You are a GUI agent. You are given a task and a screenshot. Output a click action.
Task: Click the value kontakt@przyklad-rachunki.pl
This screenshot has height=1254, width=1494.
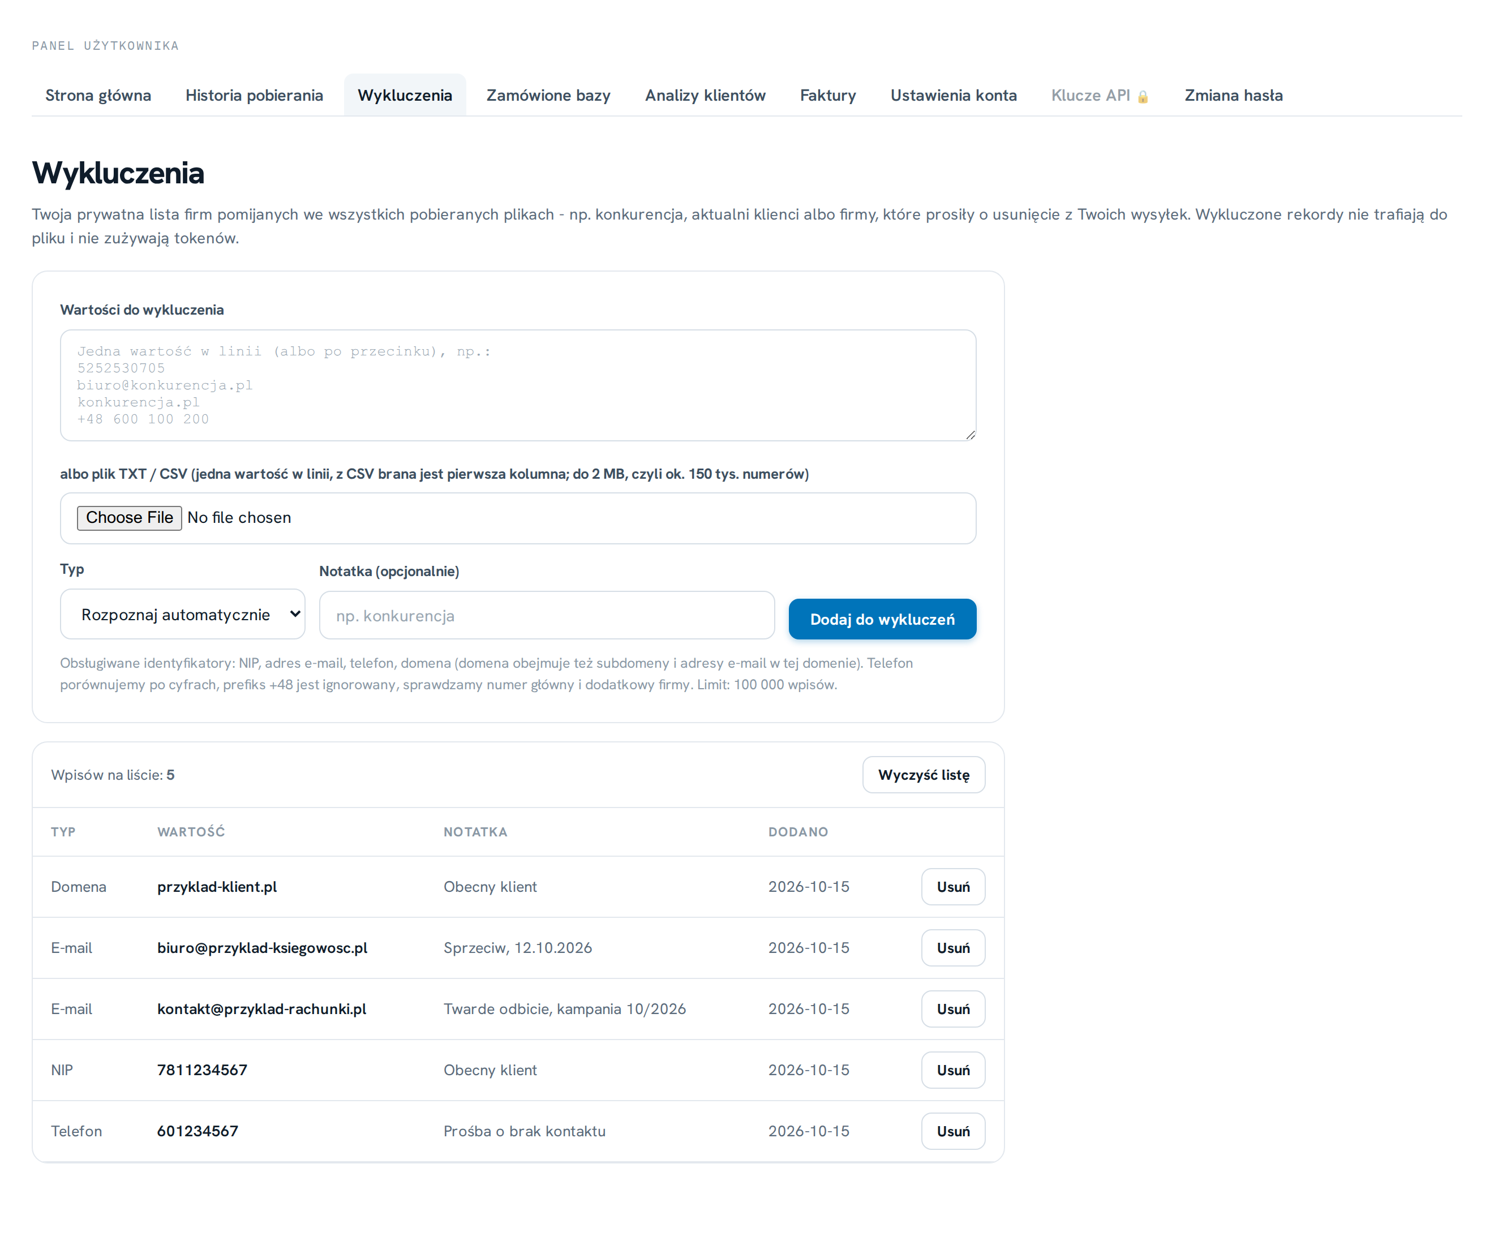click(262, 1008)
